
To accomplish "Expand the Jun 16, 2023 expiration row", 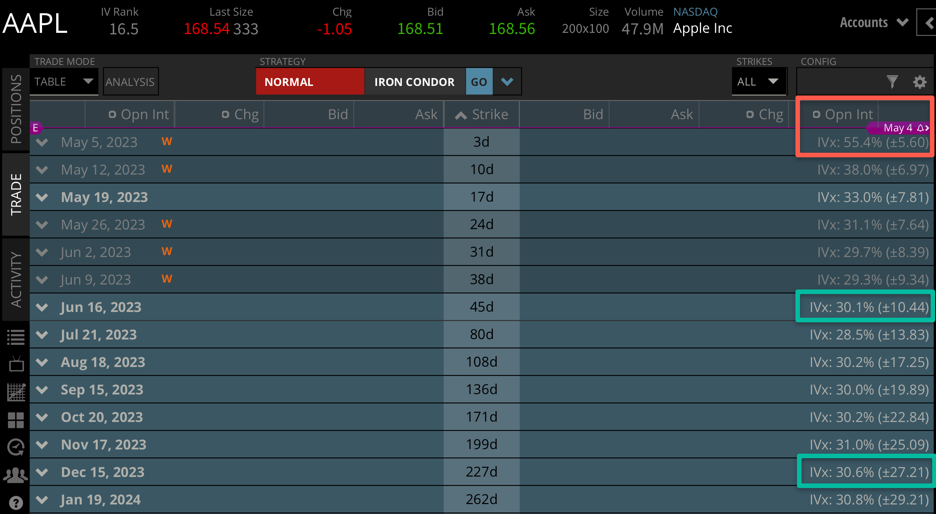I will (42, 307).
